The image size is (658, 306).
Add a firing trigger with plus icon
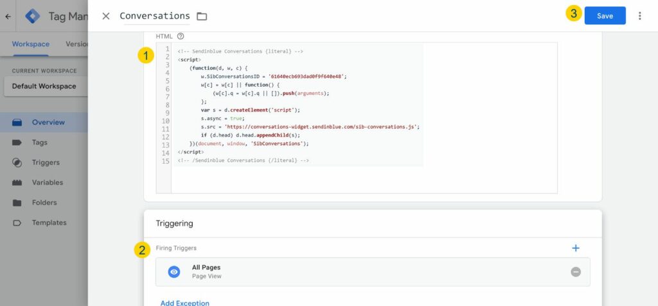575,248
